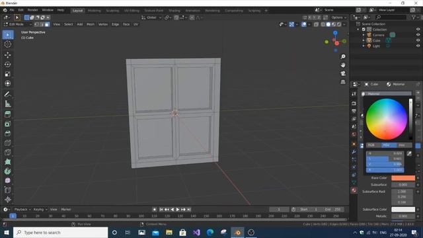Choose the Move tool
Image resolution: width=423 pixels, height=238 pixels.
click(8, 55)
